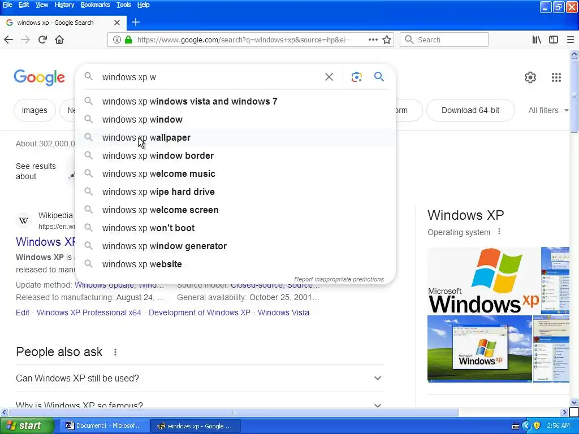Click the Google logo
This screenshot has width=579, height=434.
coord(39,77)
